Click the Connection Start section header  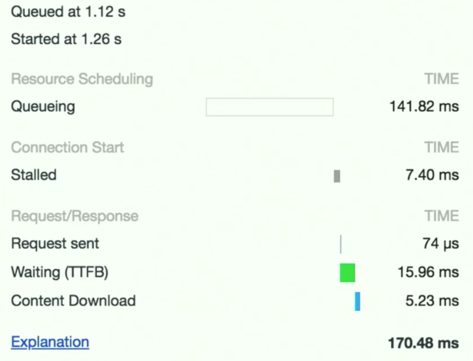[x=68, y=148]
